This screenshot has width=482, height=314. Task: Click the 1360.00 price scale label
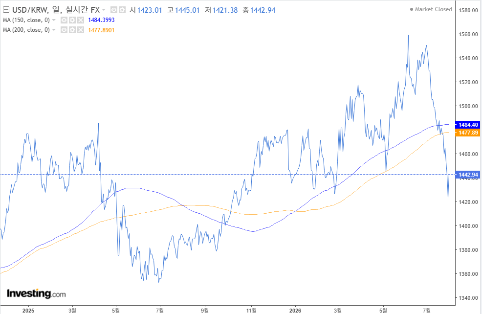coord(468,274)
